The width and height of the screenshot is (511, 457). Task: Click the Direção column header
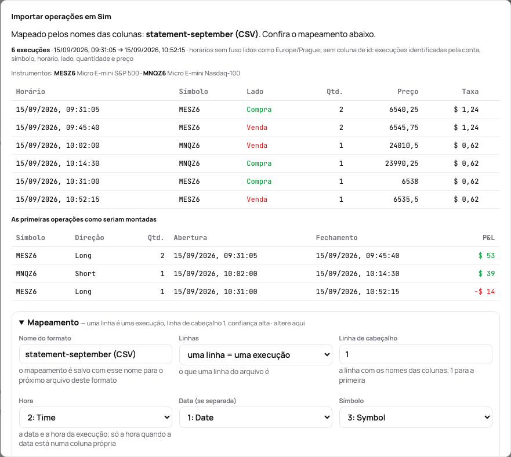tap(89, 238)
